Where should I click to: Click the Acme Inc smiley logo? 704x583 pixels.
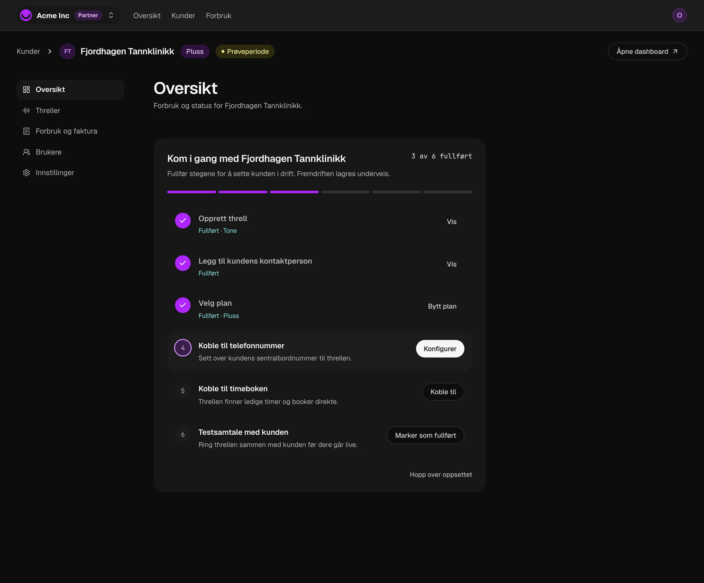click(x=26, y=16)
